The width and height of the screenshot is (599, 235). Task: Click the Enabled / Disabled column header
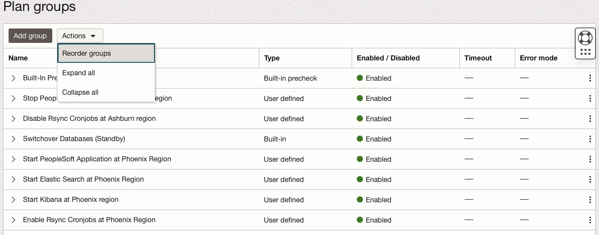click(388, 58)
